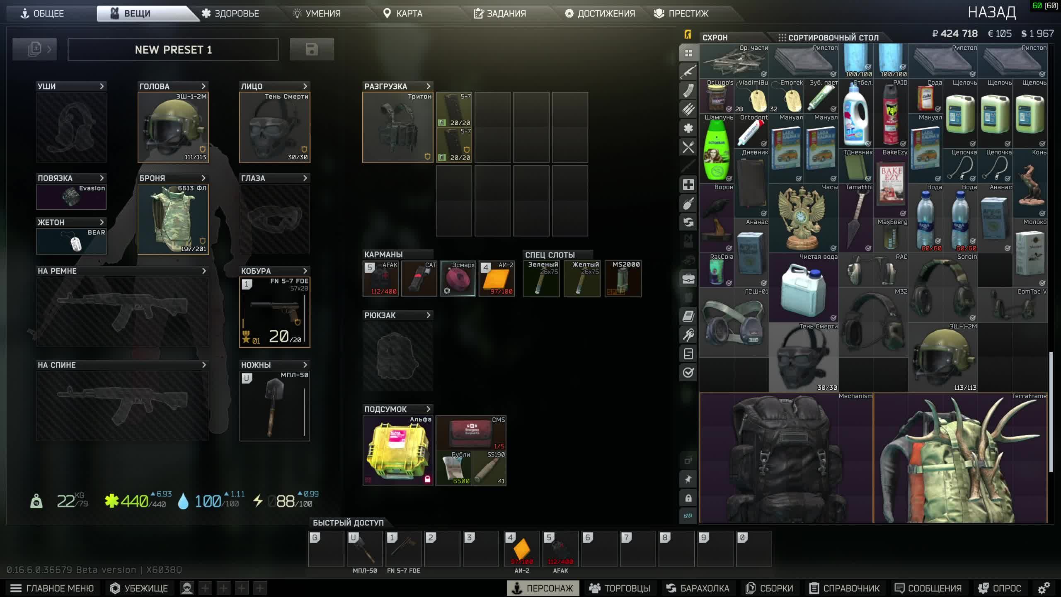Select the magazines filter icon in stash
The height and width of the screenshot is (597, 1061).
click(x=688, y=90)
